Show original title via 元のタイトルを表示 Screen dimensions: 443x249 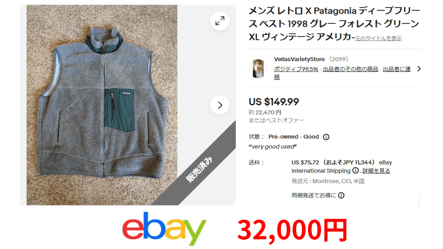378,38
